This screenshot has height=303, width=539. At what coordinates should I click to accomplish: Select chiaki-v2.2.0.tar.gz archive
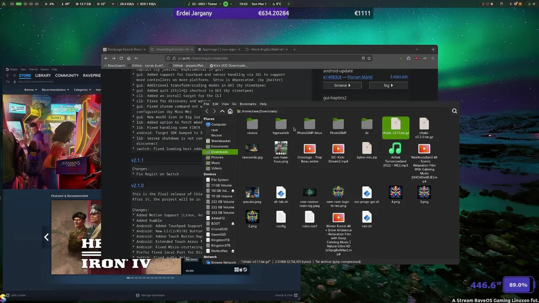424,128
